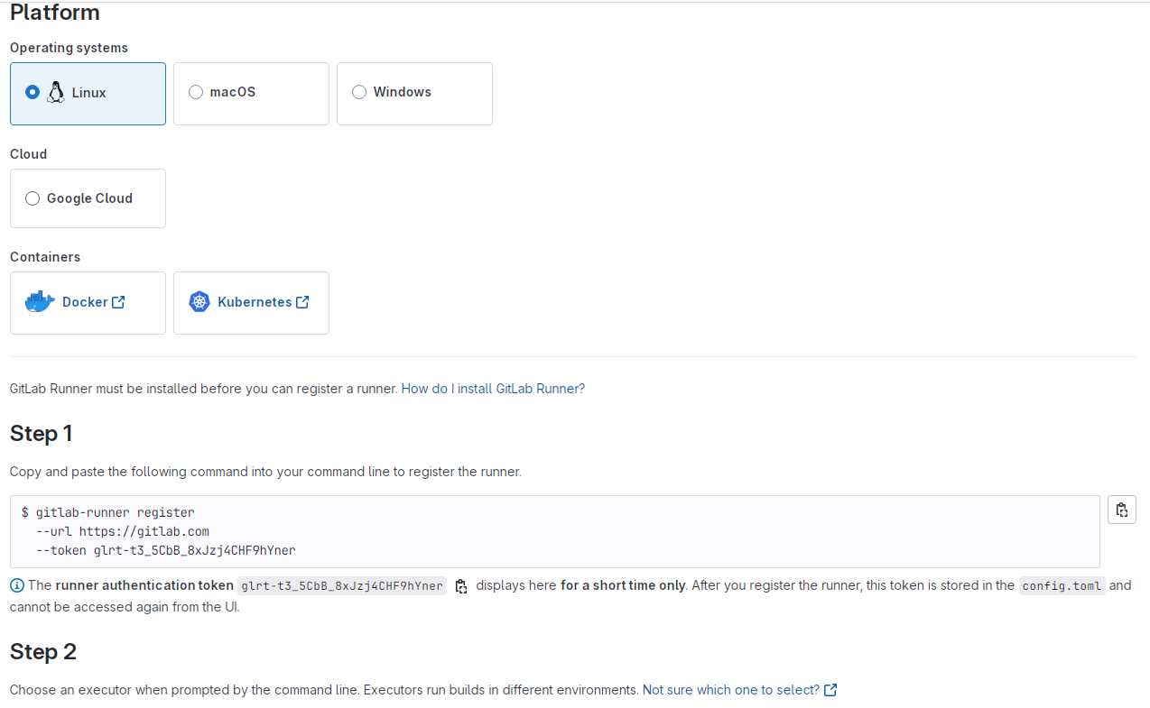Click the Containers section label
The width and height of the screenshot is (1150, 708).
[x=45, y=257]
